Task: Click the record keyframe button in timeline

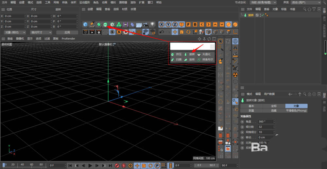Action: pos(117,165)
